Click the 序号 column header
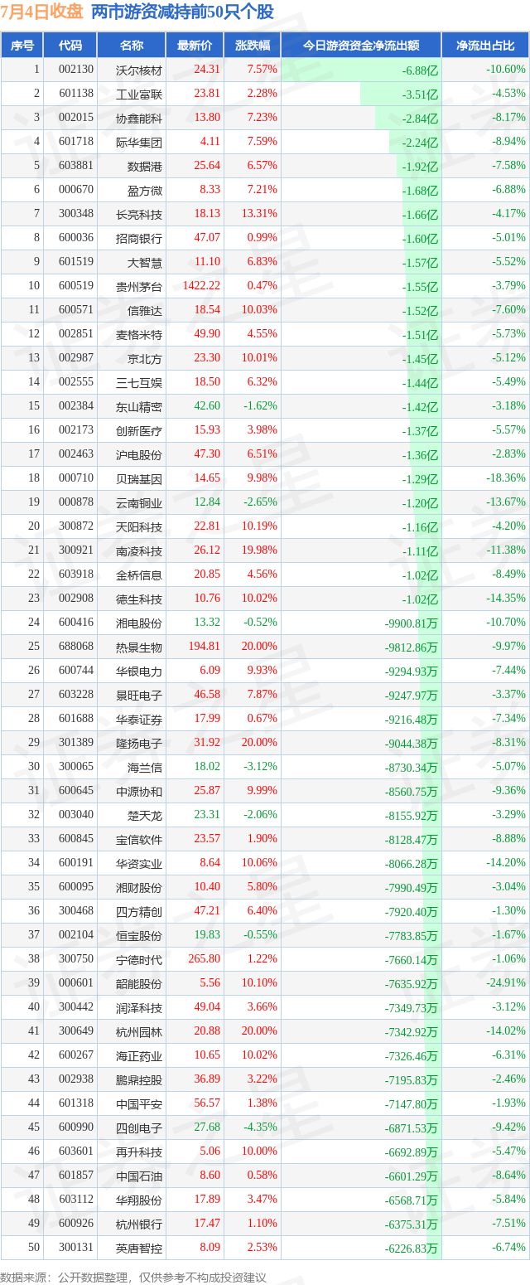The width and height of the screenshot is (530, 1285). click(22, 46)
